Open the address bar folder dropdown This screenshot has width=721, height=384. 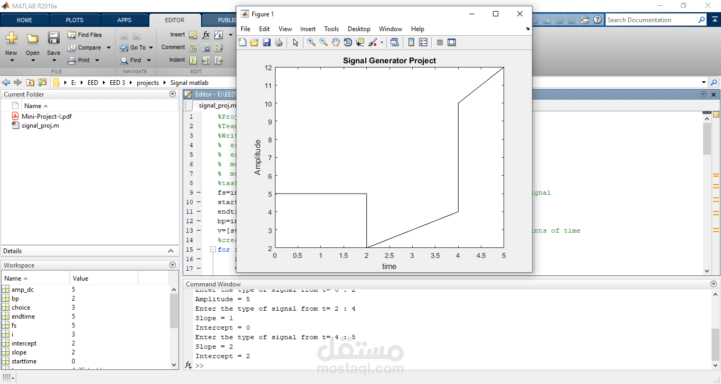704,82
